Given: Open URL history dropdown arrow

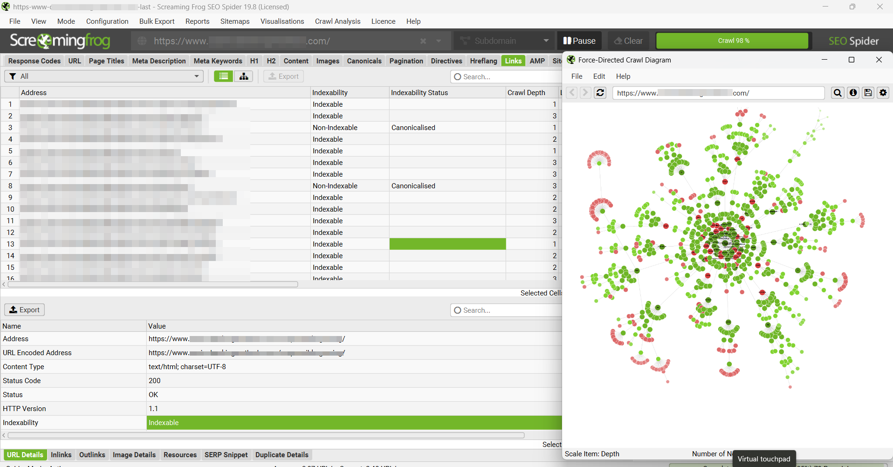Looking at the screenshot, I should coord(439,41).
